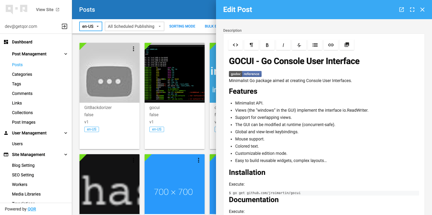The image size is (432, 215).
Task: Collapse the Site Management section
Action: pyautogui.click(x=66, y=155)
